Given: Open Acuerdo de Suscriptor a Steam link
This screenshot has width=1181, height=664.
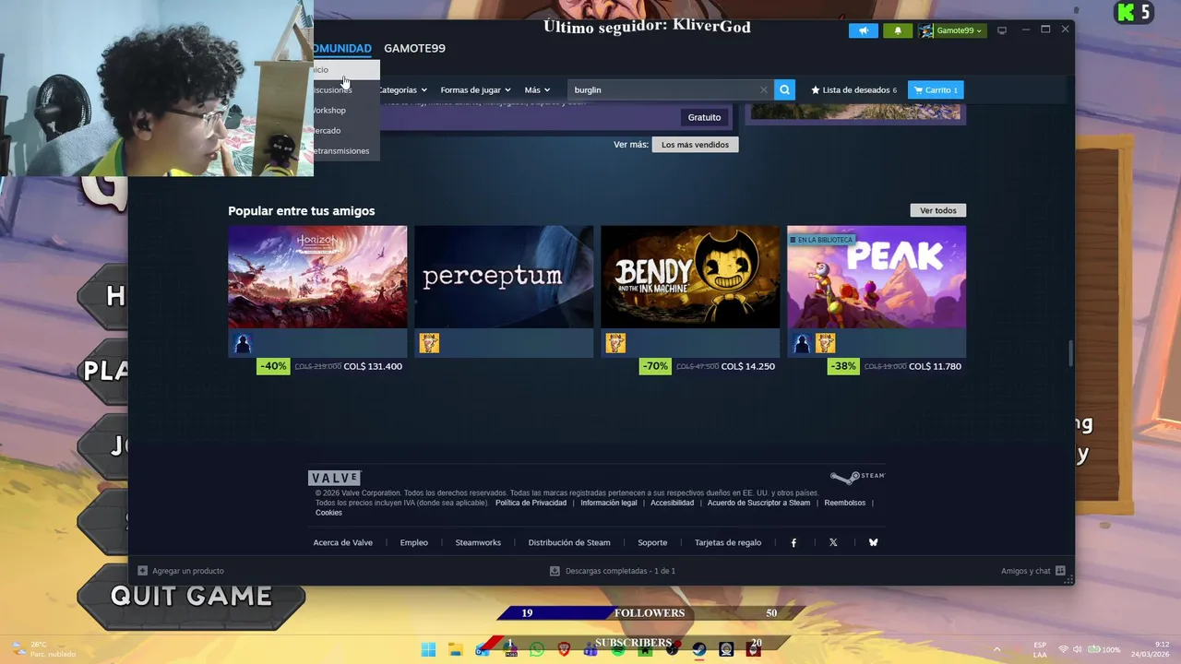Looking at the screenshot, I should click(x=758, y=503).
